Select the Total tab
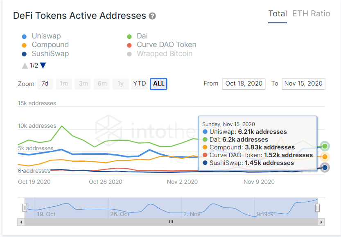341x237 pixels. (x=277, y=14)
